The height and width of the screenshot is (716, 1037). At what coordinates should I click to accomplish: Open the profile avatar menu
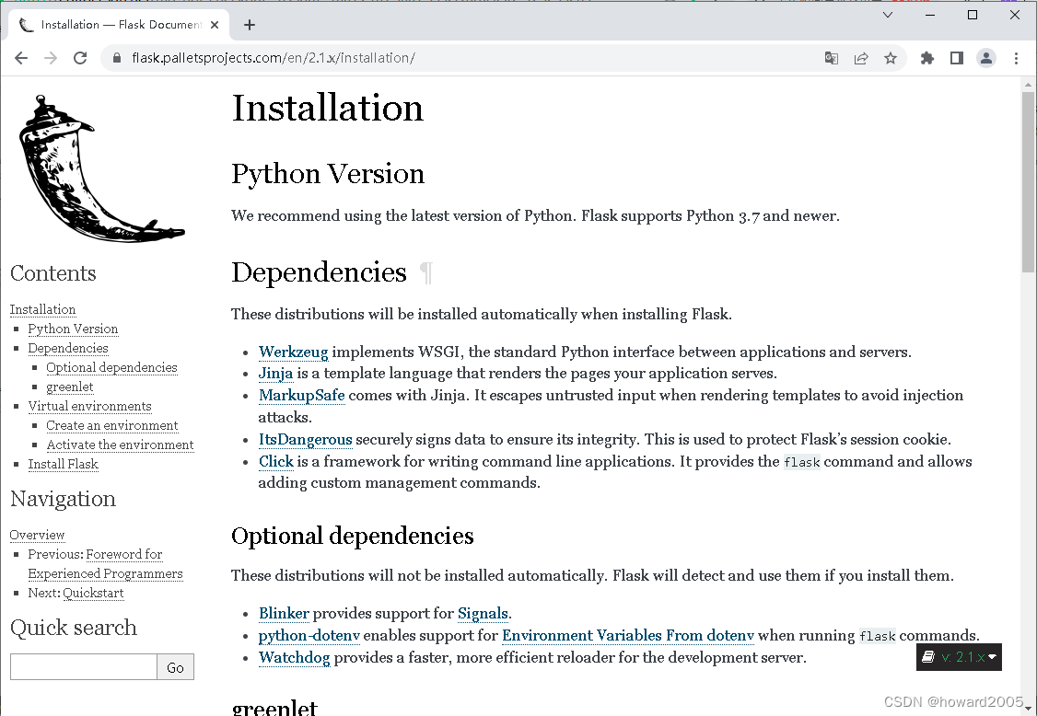(x=986, y=58)
